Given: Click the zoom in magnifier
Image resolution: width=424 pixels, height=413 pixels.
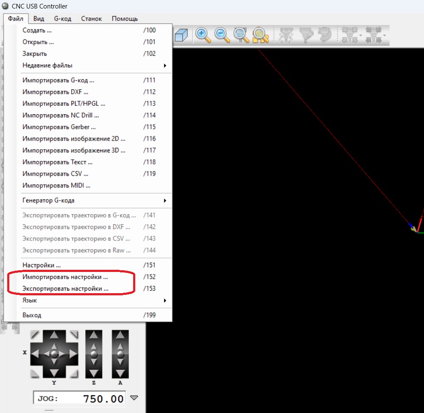Looking at the screenshot, I should coord(203,35).
